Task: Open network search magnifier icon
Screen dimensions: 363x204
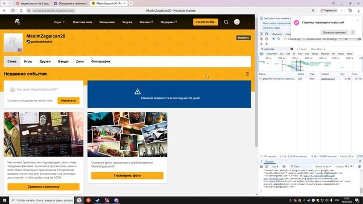Action: 278,39
